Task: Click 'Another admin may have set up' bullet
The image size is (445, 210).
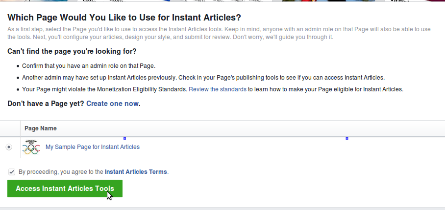Action: pyautogui.click(x=203, y=78)
